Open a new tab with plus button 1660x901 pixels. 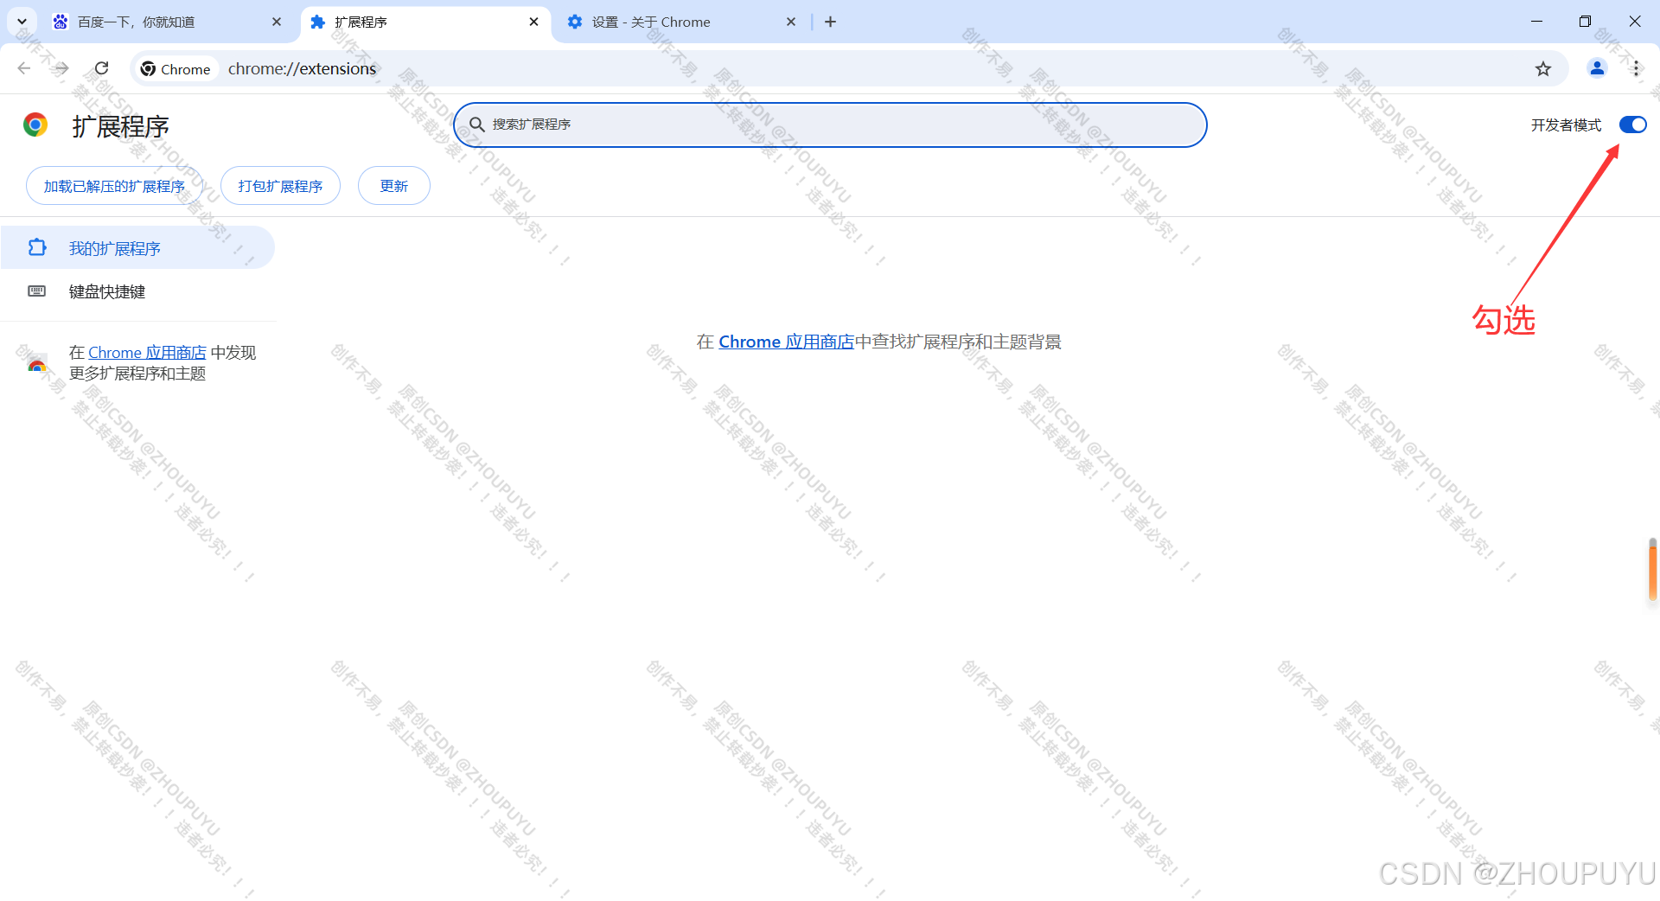coord(831,22)
